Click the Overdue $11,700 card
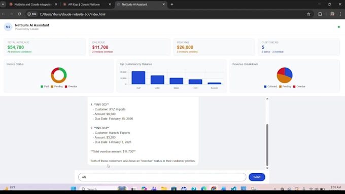 tap(129, 47)
